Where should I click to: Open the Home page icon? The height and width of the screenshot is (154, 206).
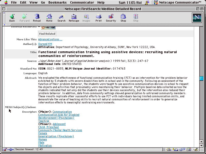coord(49,18)
